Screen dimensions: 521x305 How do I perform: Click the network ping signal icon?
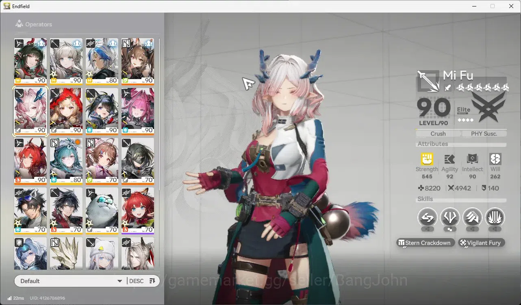9,298
